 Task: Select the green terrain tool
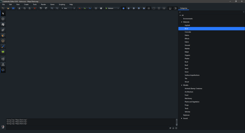pyautogui.click(x=3, y=52)
